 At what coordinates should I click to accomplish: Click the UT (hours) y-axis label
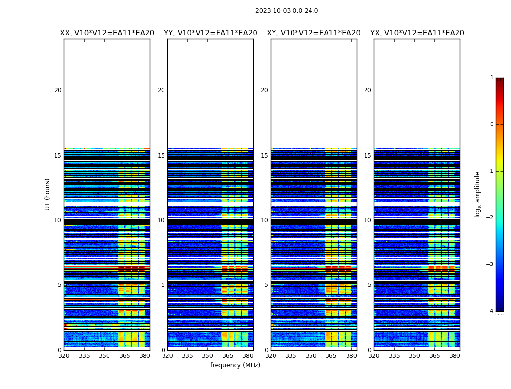(48, 194)
